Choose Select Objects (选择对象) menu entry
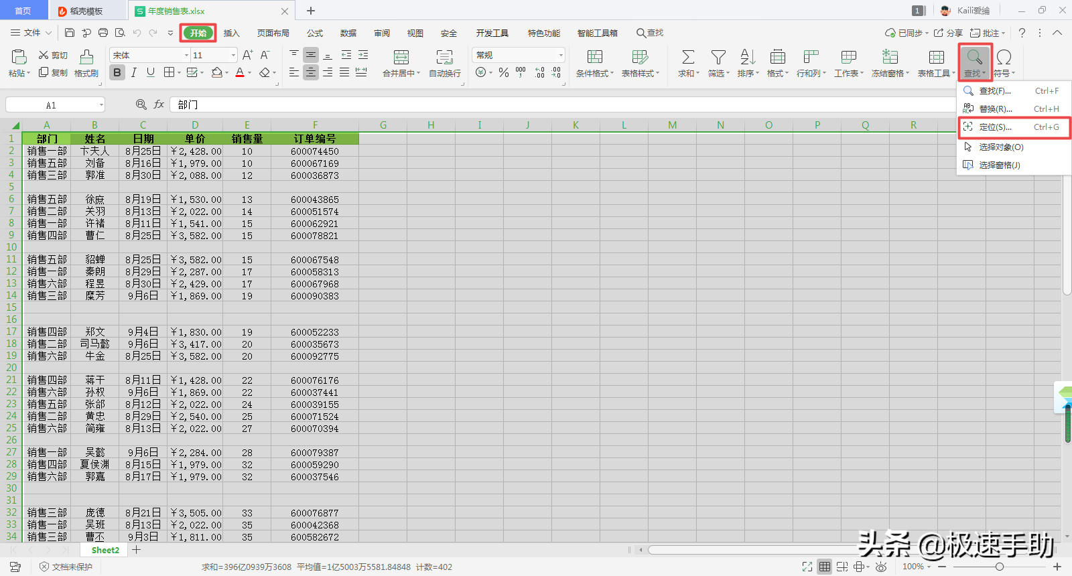 (x=1014, y=147)
